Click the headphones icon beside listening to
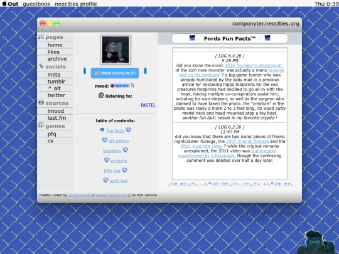This screenshot has width=339, height=254. click(x=101, y=95)
